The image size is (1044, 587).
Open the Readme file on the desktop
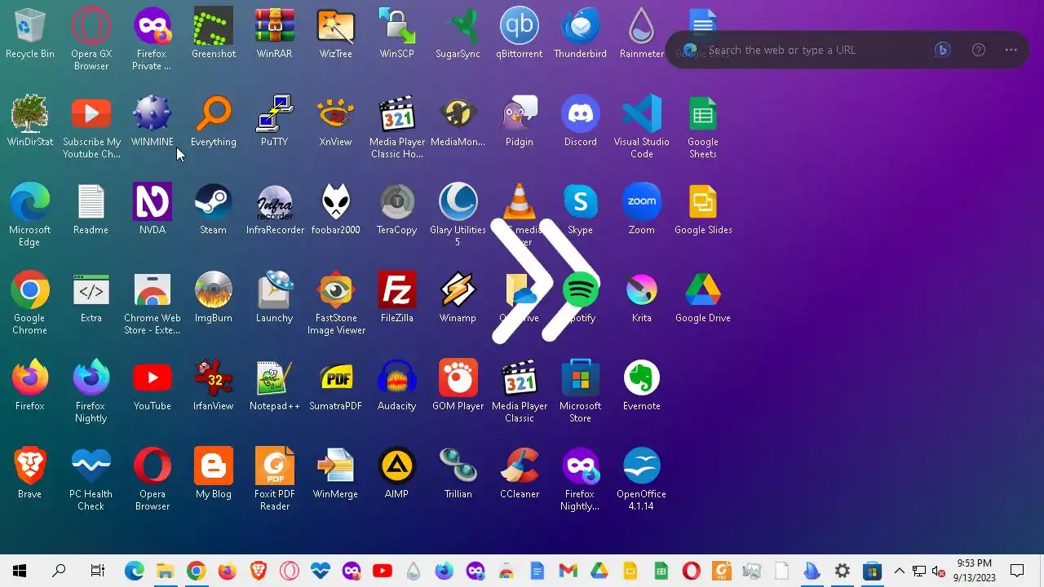[x=91, y=210]
